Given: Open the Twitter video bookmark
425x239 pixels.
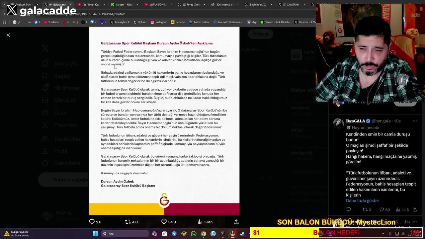Looking at the screenshot, I should 199,22.
